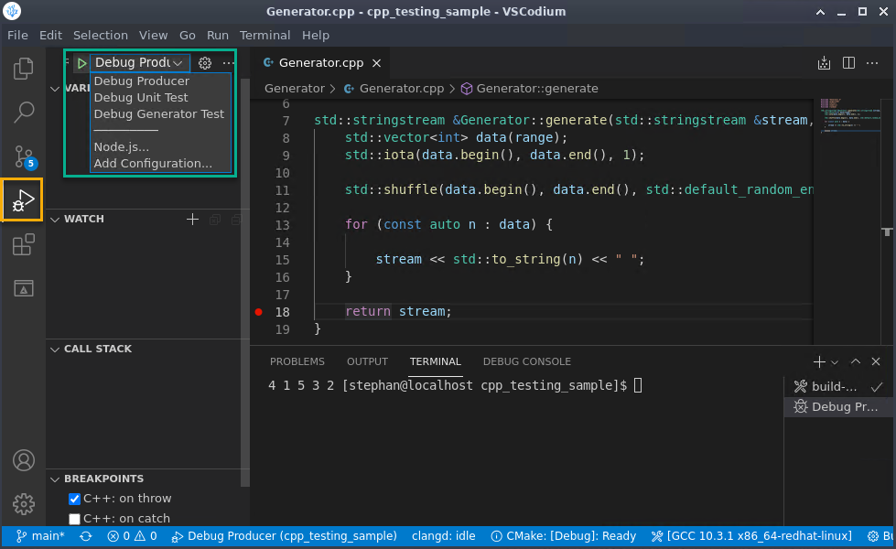Screen dimensions: 896x549
Task: Start debugging with the green play button
Action: click(81, 63)
